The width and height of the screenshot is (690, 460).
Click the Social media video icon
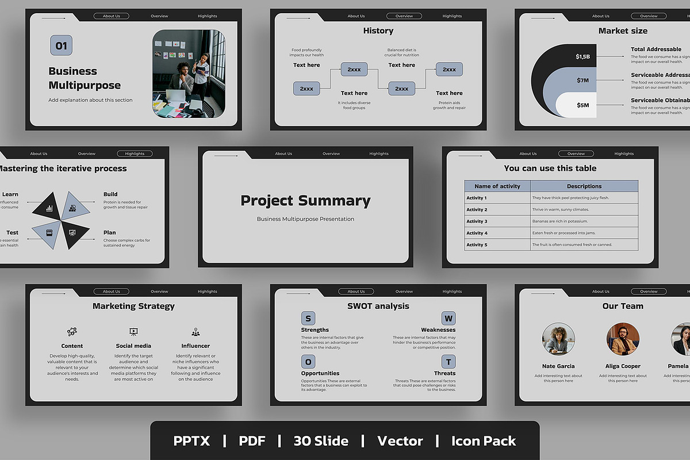pyautogui.click(x=133, y=332)
